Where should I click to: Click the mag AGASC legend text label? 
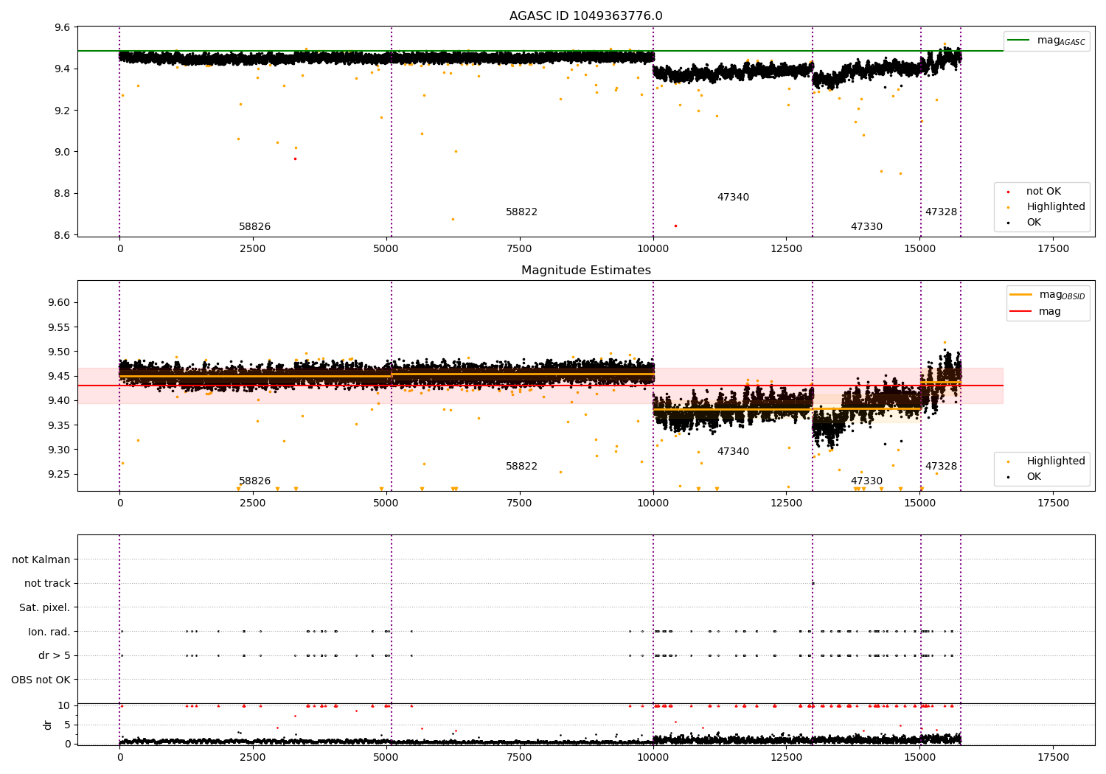click(1061, 41)
